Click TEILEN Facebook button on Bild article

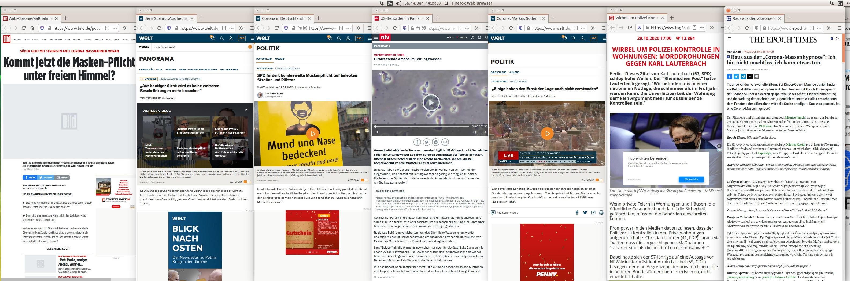[x=30, y=177]
